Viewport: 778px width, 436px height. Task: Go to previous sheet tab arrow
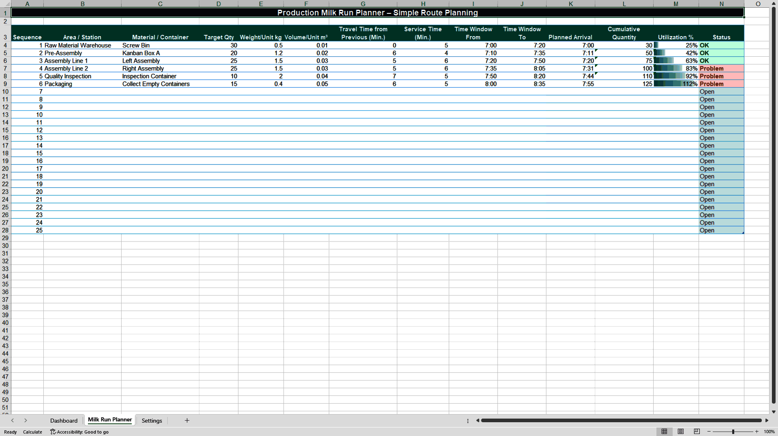[13, 420]
